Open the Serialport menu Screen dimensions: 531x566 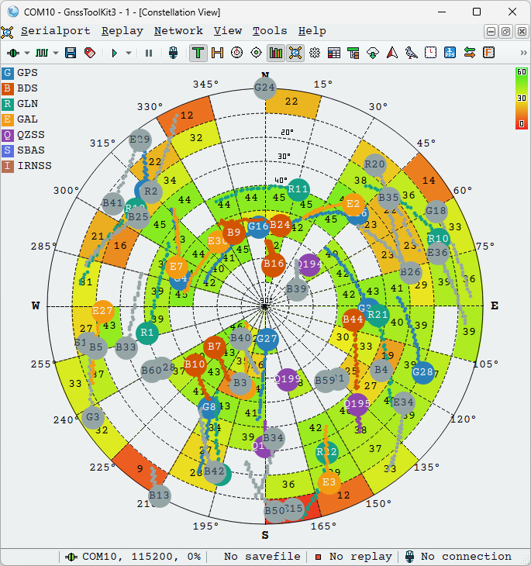[55, 31]
